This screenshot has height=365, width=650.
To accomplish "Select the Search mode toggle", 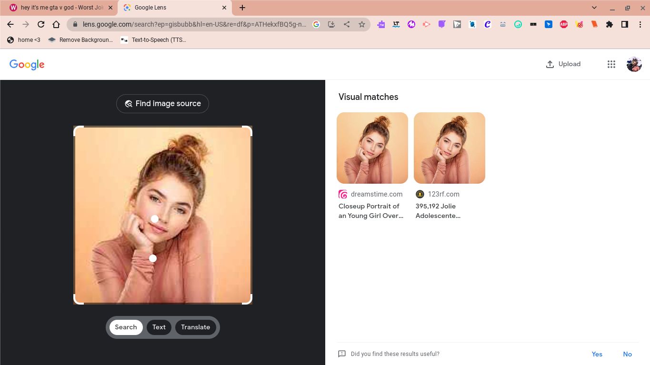I will (x=126, y=327).
